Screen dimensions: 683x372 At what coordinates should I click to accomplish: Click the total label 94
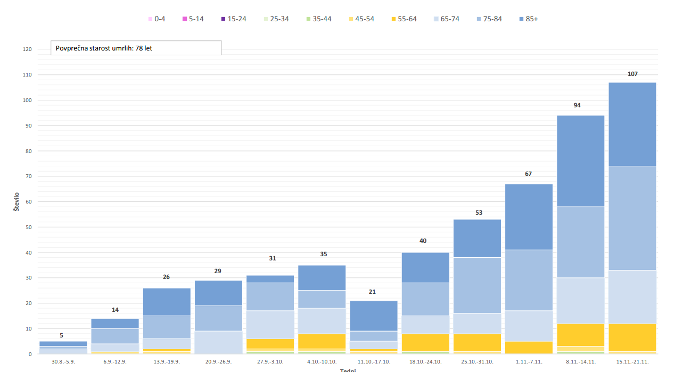577,105
